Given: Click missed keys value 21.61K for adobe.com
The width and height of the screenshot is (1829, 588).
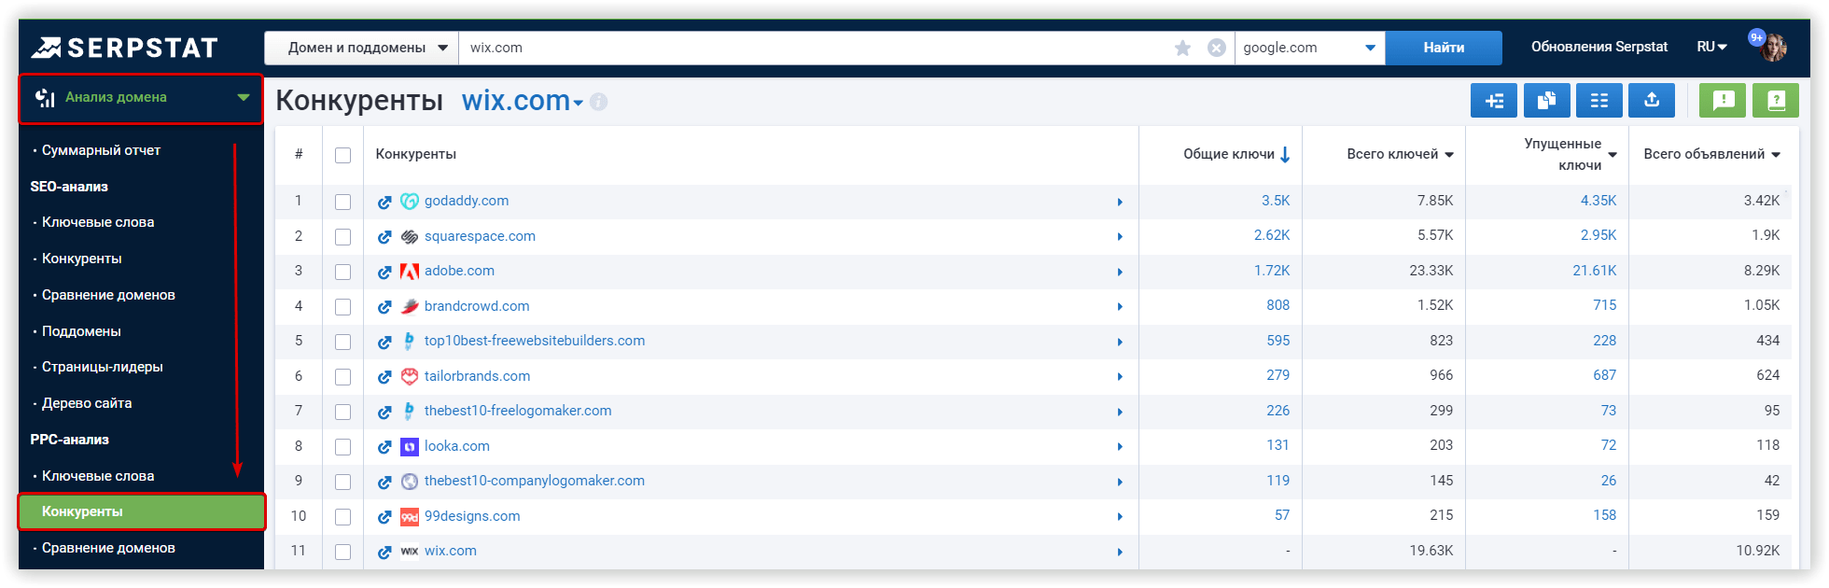Looking at the screenshot, I should tap(1595, 271).
